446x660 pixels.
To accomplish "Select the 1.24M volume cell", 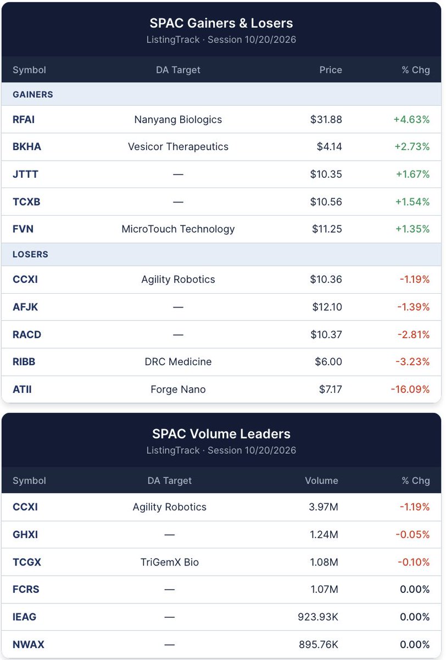I will 324,535.
